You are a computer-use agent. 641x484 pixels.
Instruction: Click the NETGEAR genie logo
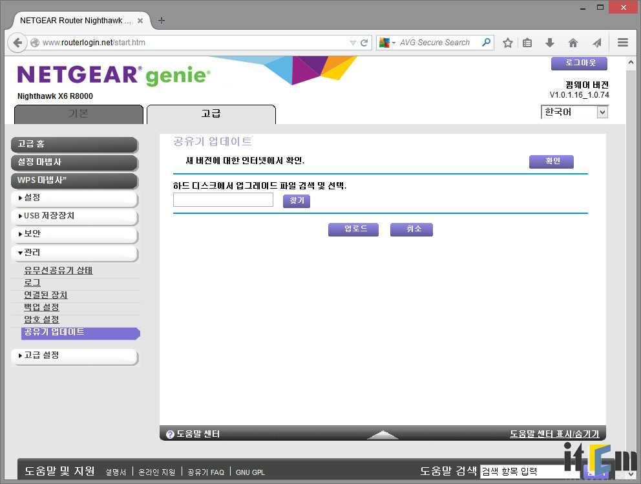[114, 75]
